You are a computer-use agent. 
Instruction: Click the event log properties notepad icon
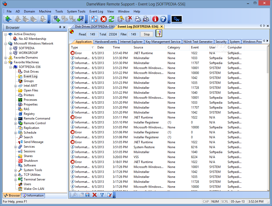159,33
